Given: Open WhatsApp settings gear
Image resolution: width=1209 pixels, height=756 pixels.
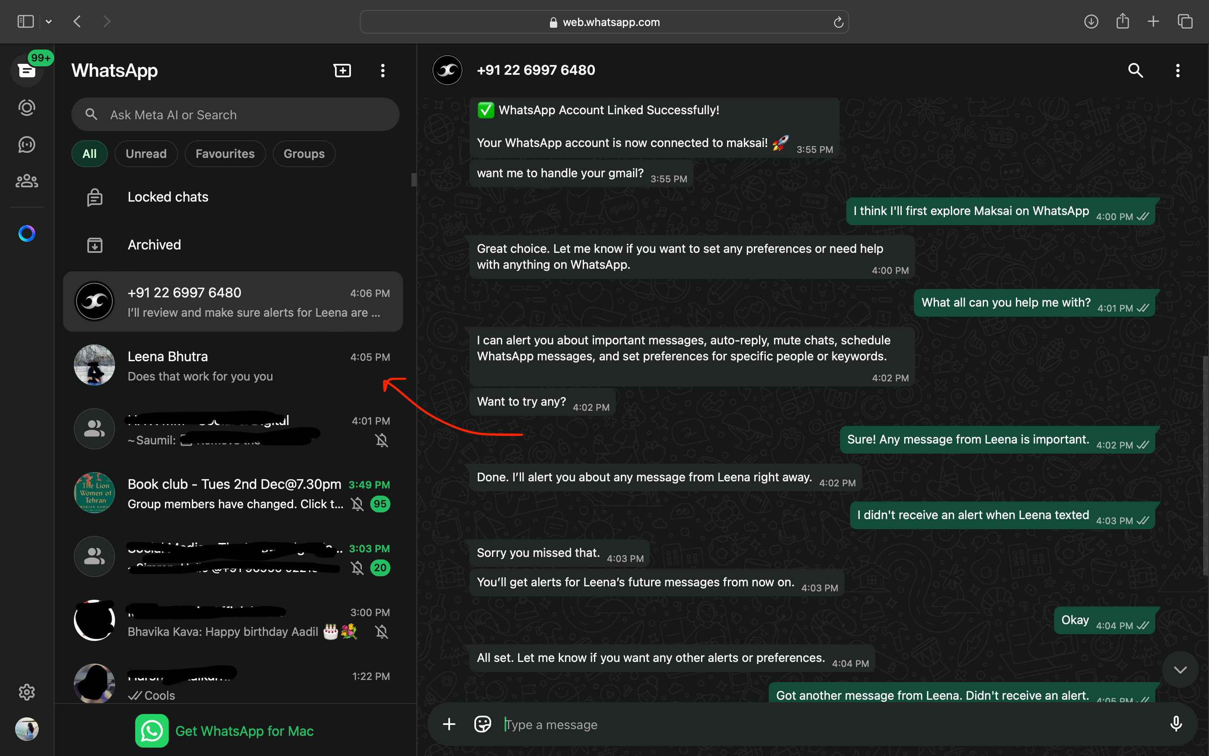Looking at the screenshot, I should point(26,692).
